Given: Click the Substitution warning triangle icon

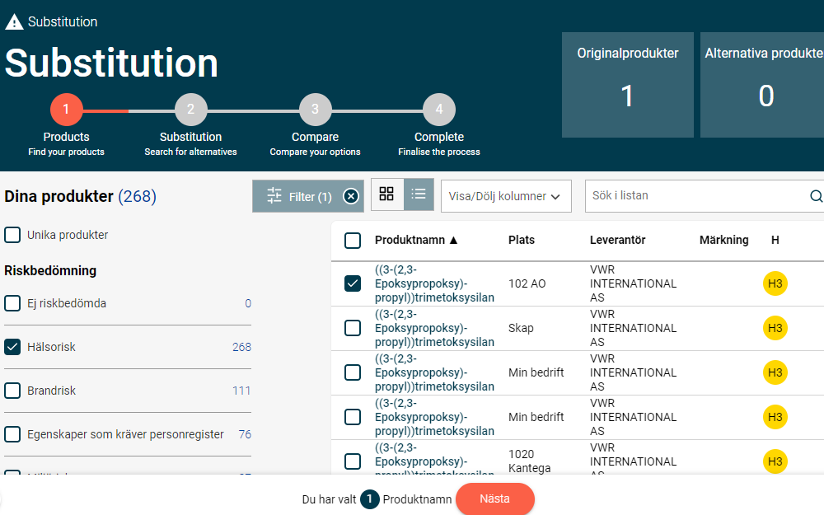Looking at the screenshot, I should pos(14,22).
